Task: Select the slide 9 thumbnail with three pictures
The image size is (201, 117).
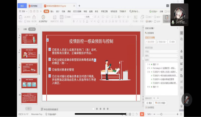Action: 29,83
